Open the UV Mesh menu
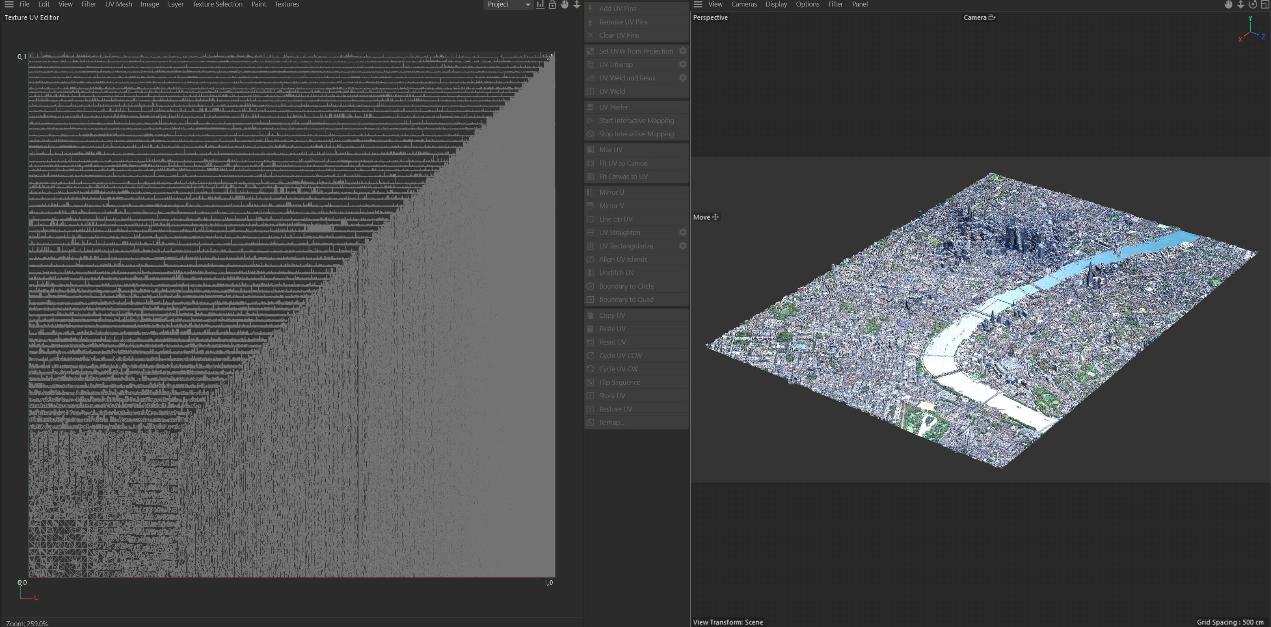The width and height of the screenshot is (1271, 627). coord(119,4)
